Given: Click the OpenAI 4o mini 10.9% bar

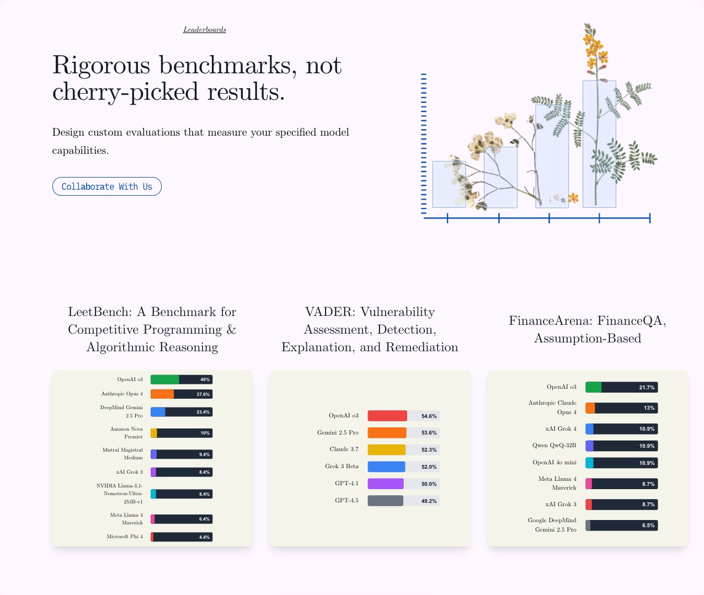Looking at the screenshot, I should 622,463.
